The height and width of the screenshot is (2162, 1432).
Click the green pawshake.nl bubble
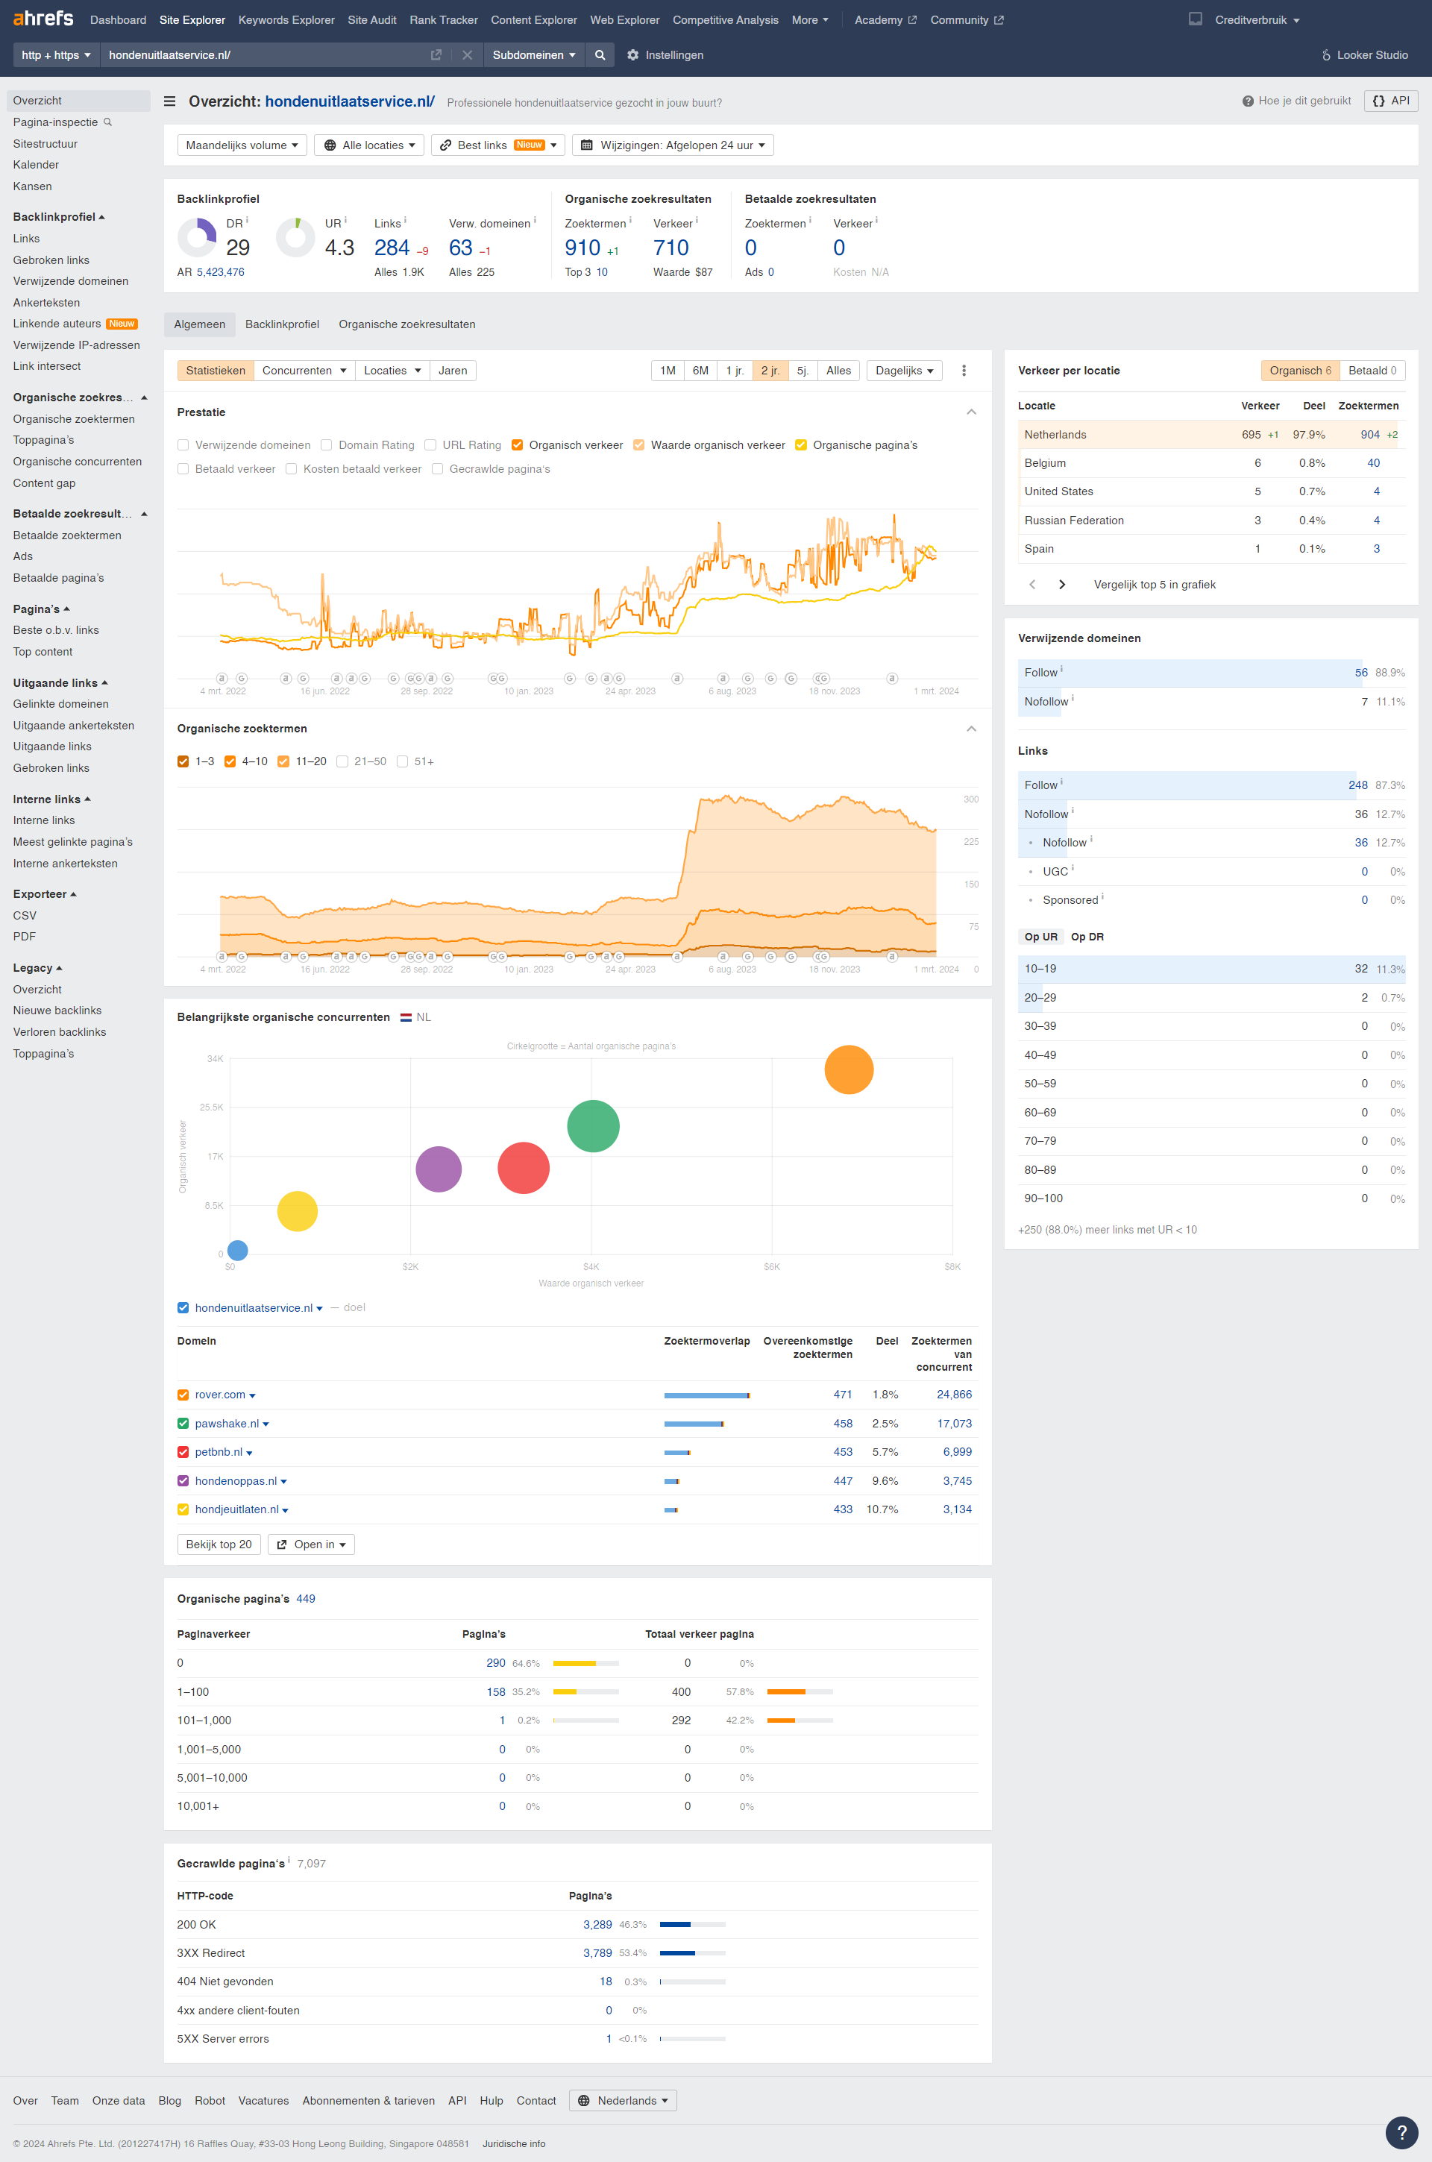tap(594, 1125)
